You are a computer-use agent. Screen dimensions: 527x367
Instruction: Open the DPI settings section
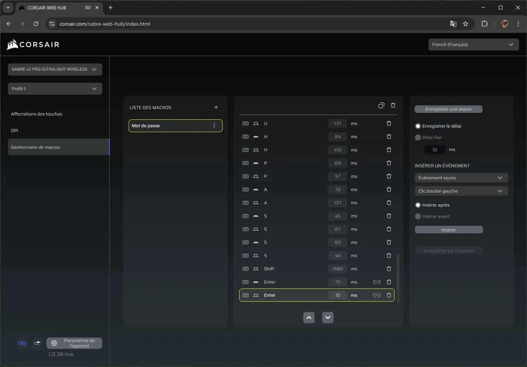(15, 131)
